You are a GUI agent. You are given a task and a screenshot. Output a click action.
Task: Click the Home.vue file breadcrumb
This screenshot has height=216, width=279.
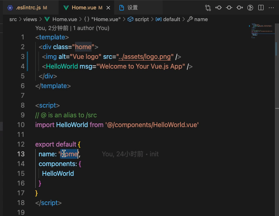tap(65, 19)
